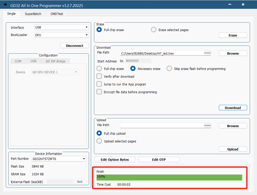Select the USB configuration tab
The height and width of the screenshot is (195, 257).
pyautogui.click(x=33, y=61)
